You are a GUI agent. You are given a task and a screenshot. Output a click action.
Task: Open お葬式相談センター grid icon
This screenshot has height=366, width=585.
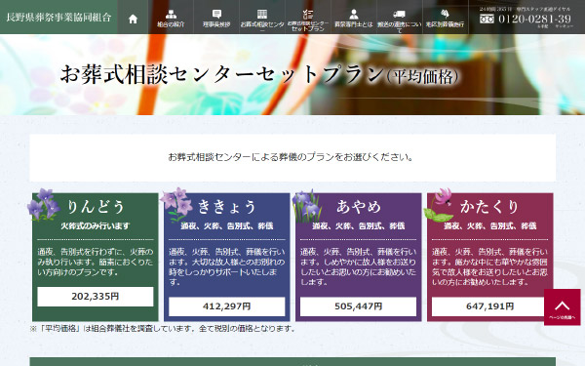click(262, 15)
